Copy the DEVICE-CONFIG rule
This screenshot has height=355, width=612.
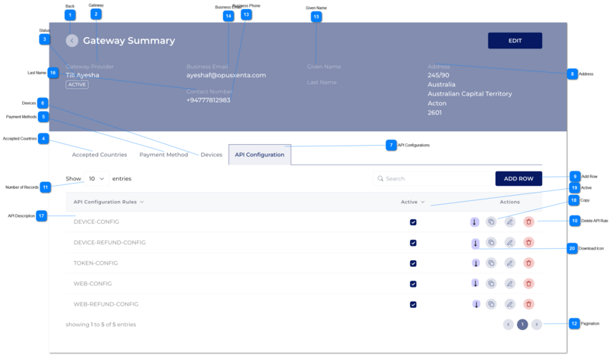point(491,222)
